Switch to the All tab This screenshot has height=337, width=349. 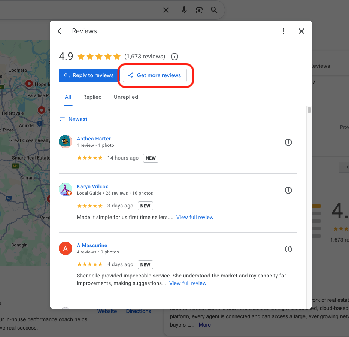click(x=68, y=97)
